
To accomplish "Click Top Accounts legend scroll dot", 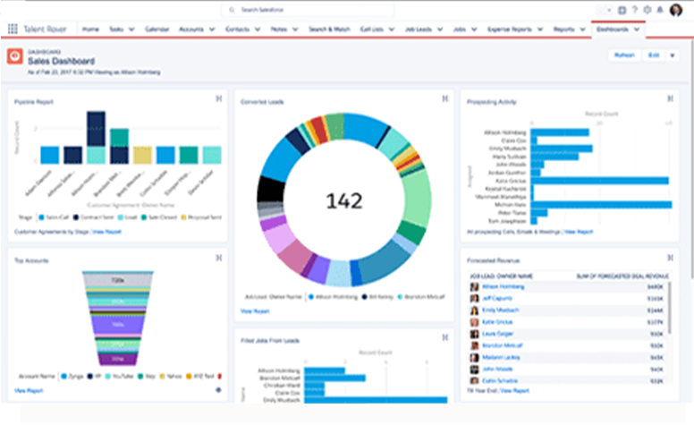I will click(x=218, y=390).
